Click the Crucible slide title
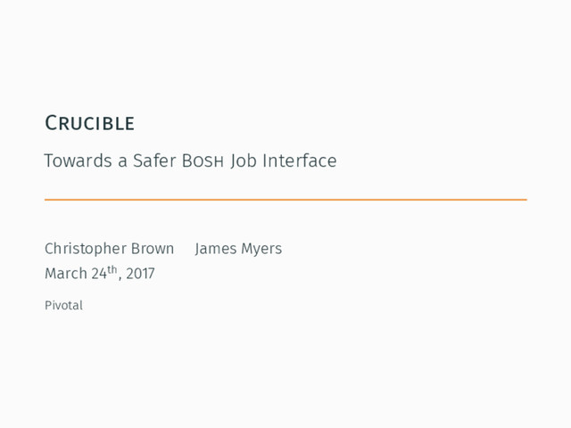The height and width of the screenshot is (428, 571). click(89, 122)
